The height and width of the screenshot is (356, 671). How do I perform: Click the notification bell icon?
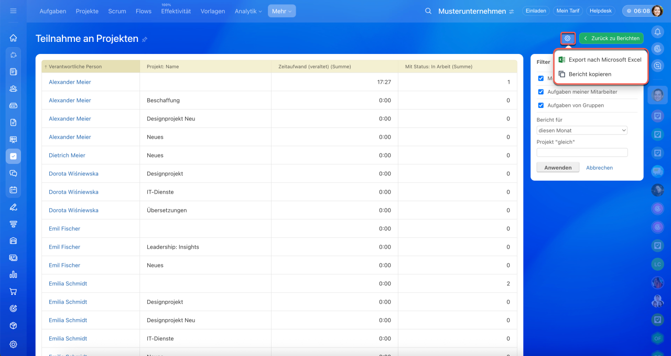[x=657, y=32]
